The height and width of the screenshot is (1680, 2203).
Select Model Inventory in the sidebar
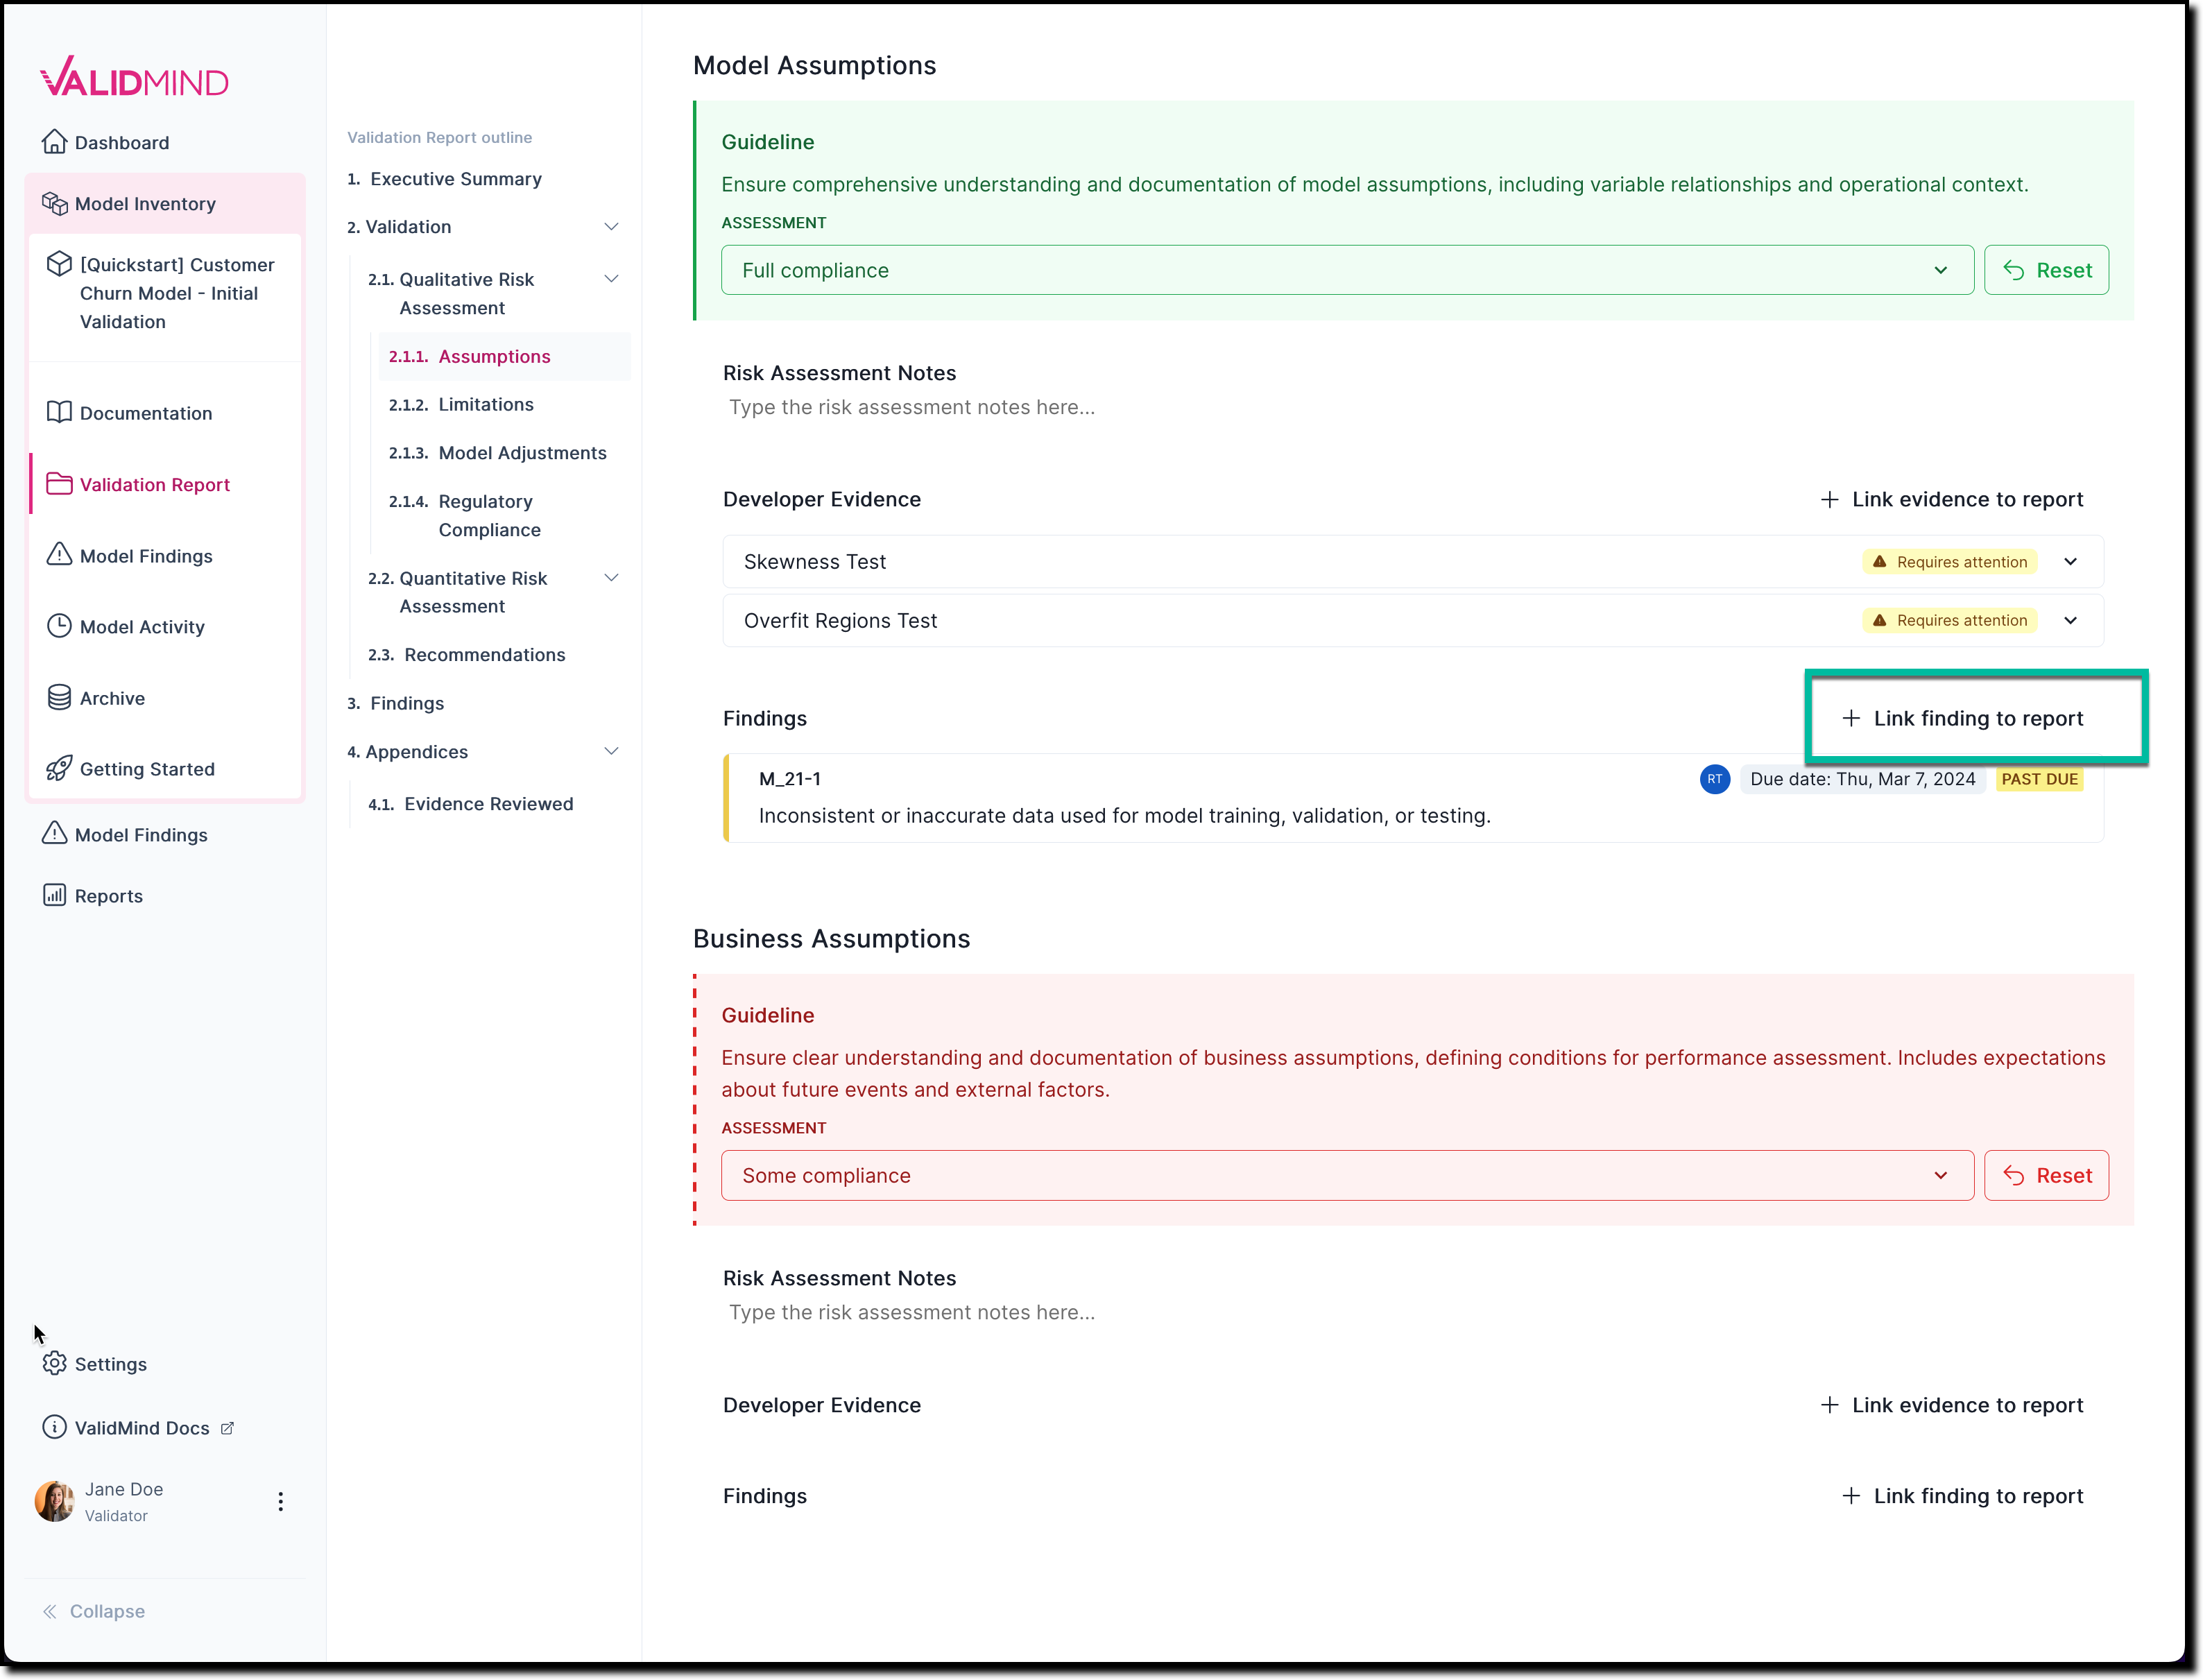[143, 203]
